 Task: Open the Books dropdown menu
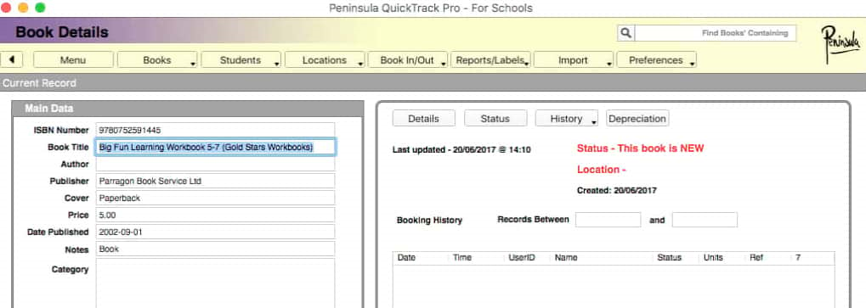click(157, 60)
